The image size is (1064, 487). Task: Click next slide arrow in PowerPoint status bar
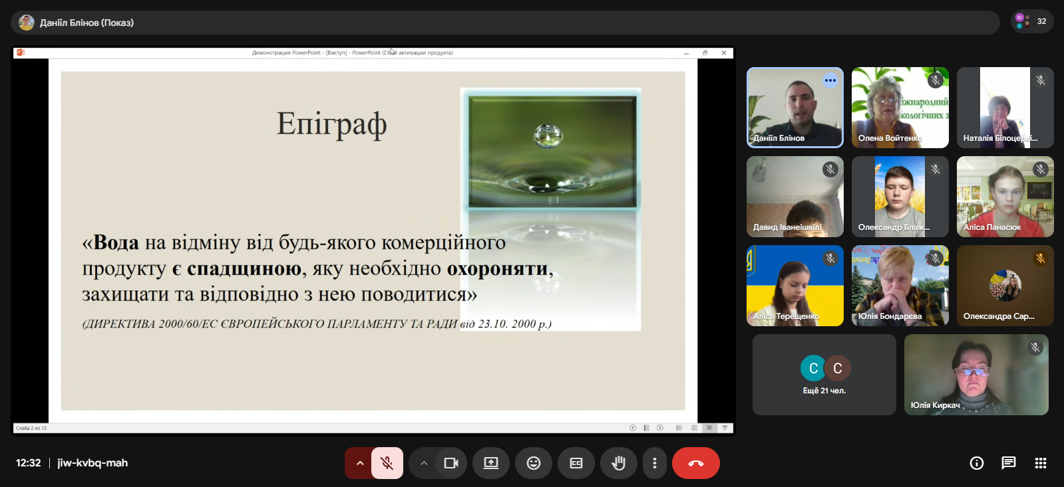tap(660, 428)
